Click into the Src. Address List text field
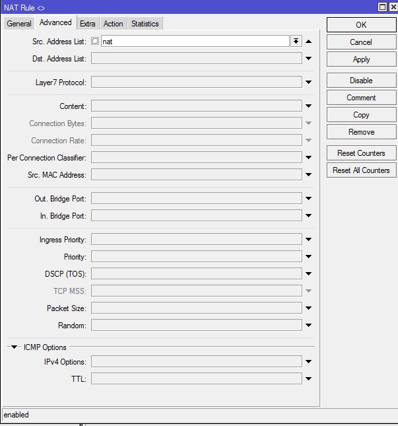The width and height of the screenshot is (398, 426). click(195, 41)
